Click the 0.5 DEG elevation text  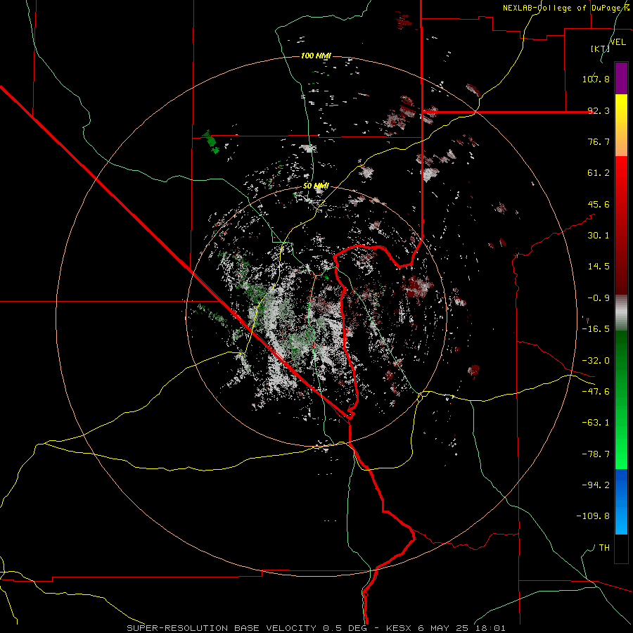345,628
